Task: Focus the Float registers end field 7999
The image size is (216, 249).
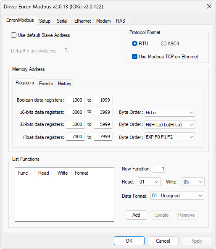Action: tap(103, 136)
